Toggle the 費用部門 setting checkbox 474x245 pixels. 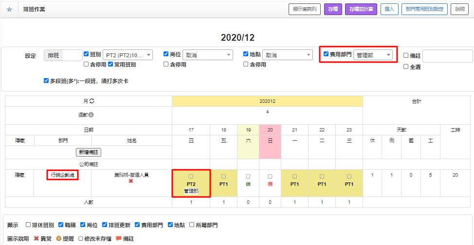point(326,54)
